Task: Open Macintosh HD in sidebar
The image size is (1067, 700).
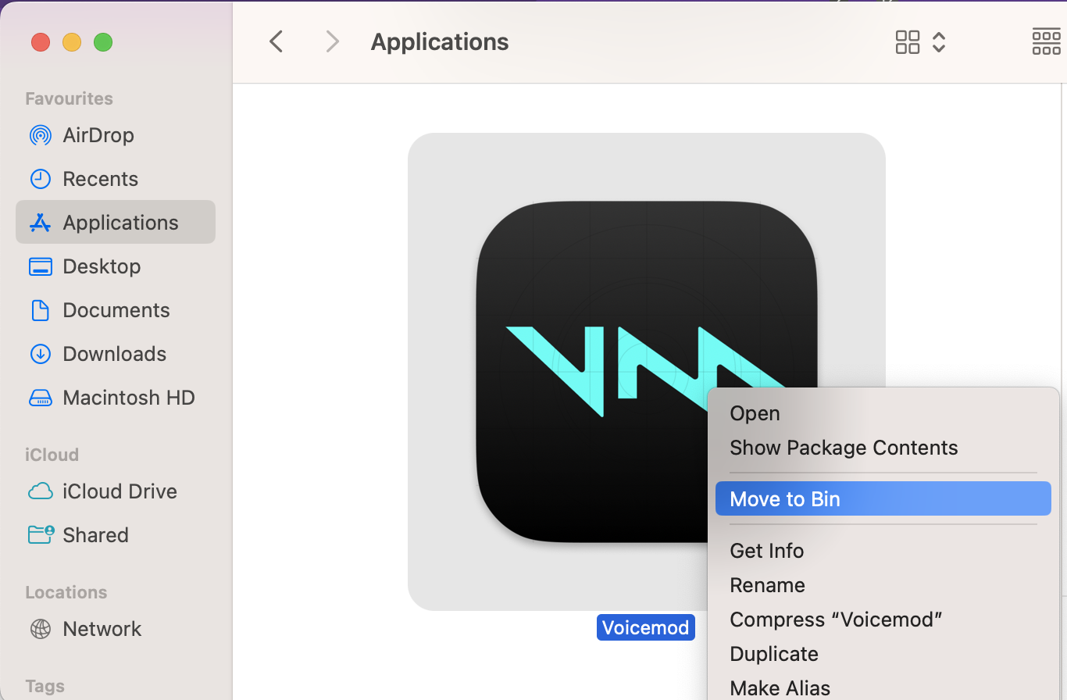Action: coord(116,398)
